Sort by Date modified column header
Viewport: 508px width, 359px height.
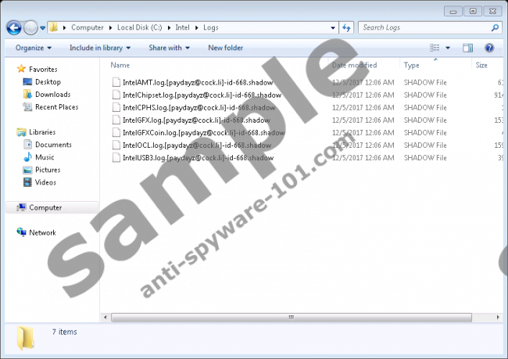(x=354, y=65)
